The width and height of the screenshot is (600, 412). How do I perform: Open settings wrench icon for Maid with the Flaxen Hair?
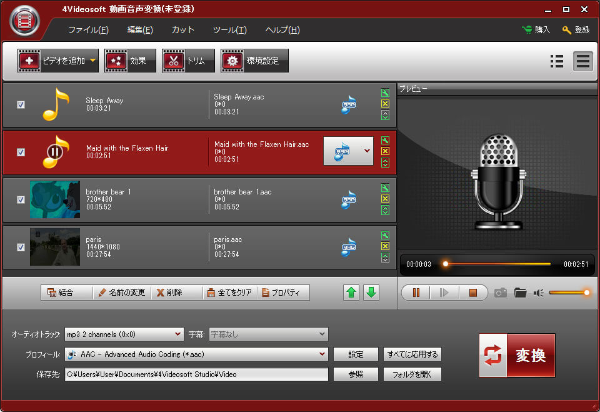[x=386, y=140]
